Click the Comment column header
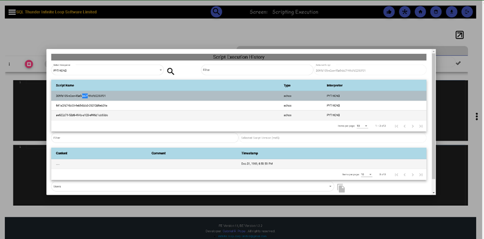Image resolution: width=484 pixels, height=239 pixels. pos(159,153)
